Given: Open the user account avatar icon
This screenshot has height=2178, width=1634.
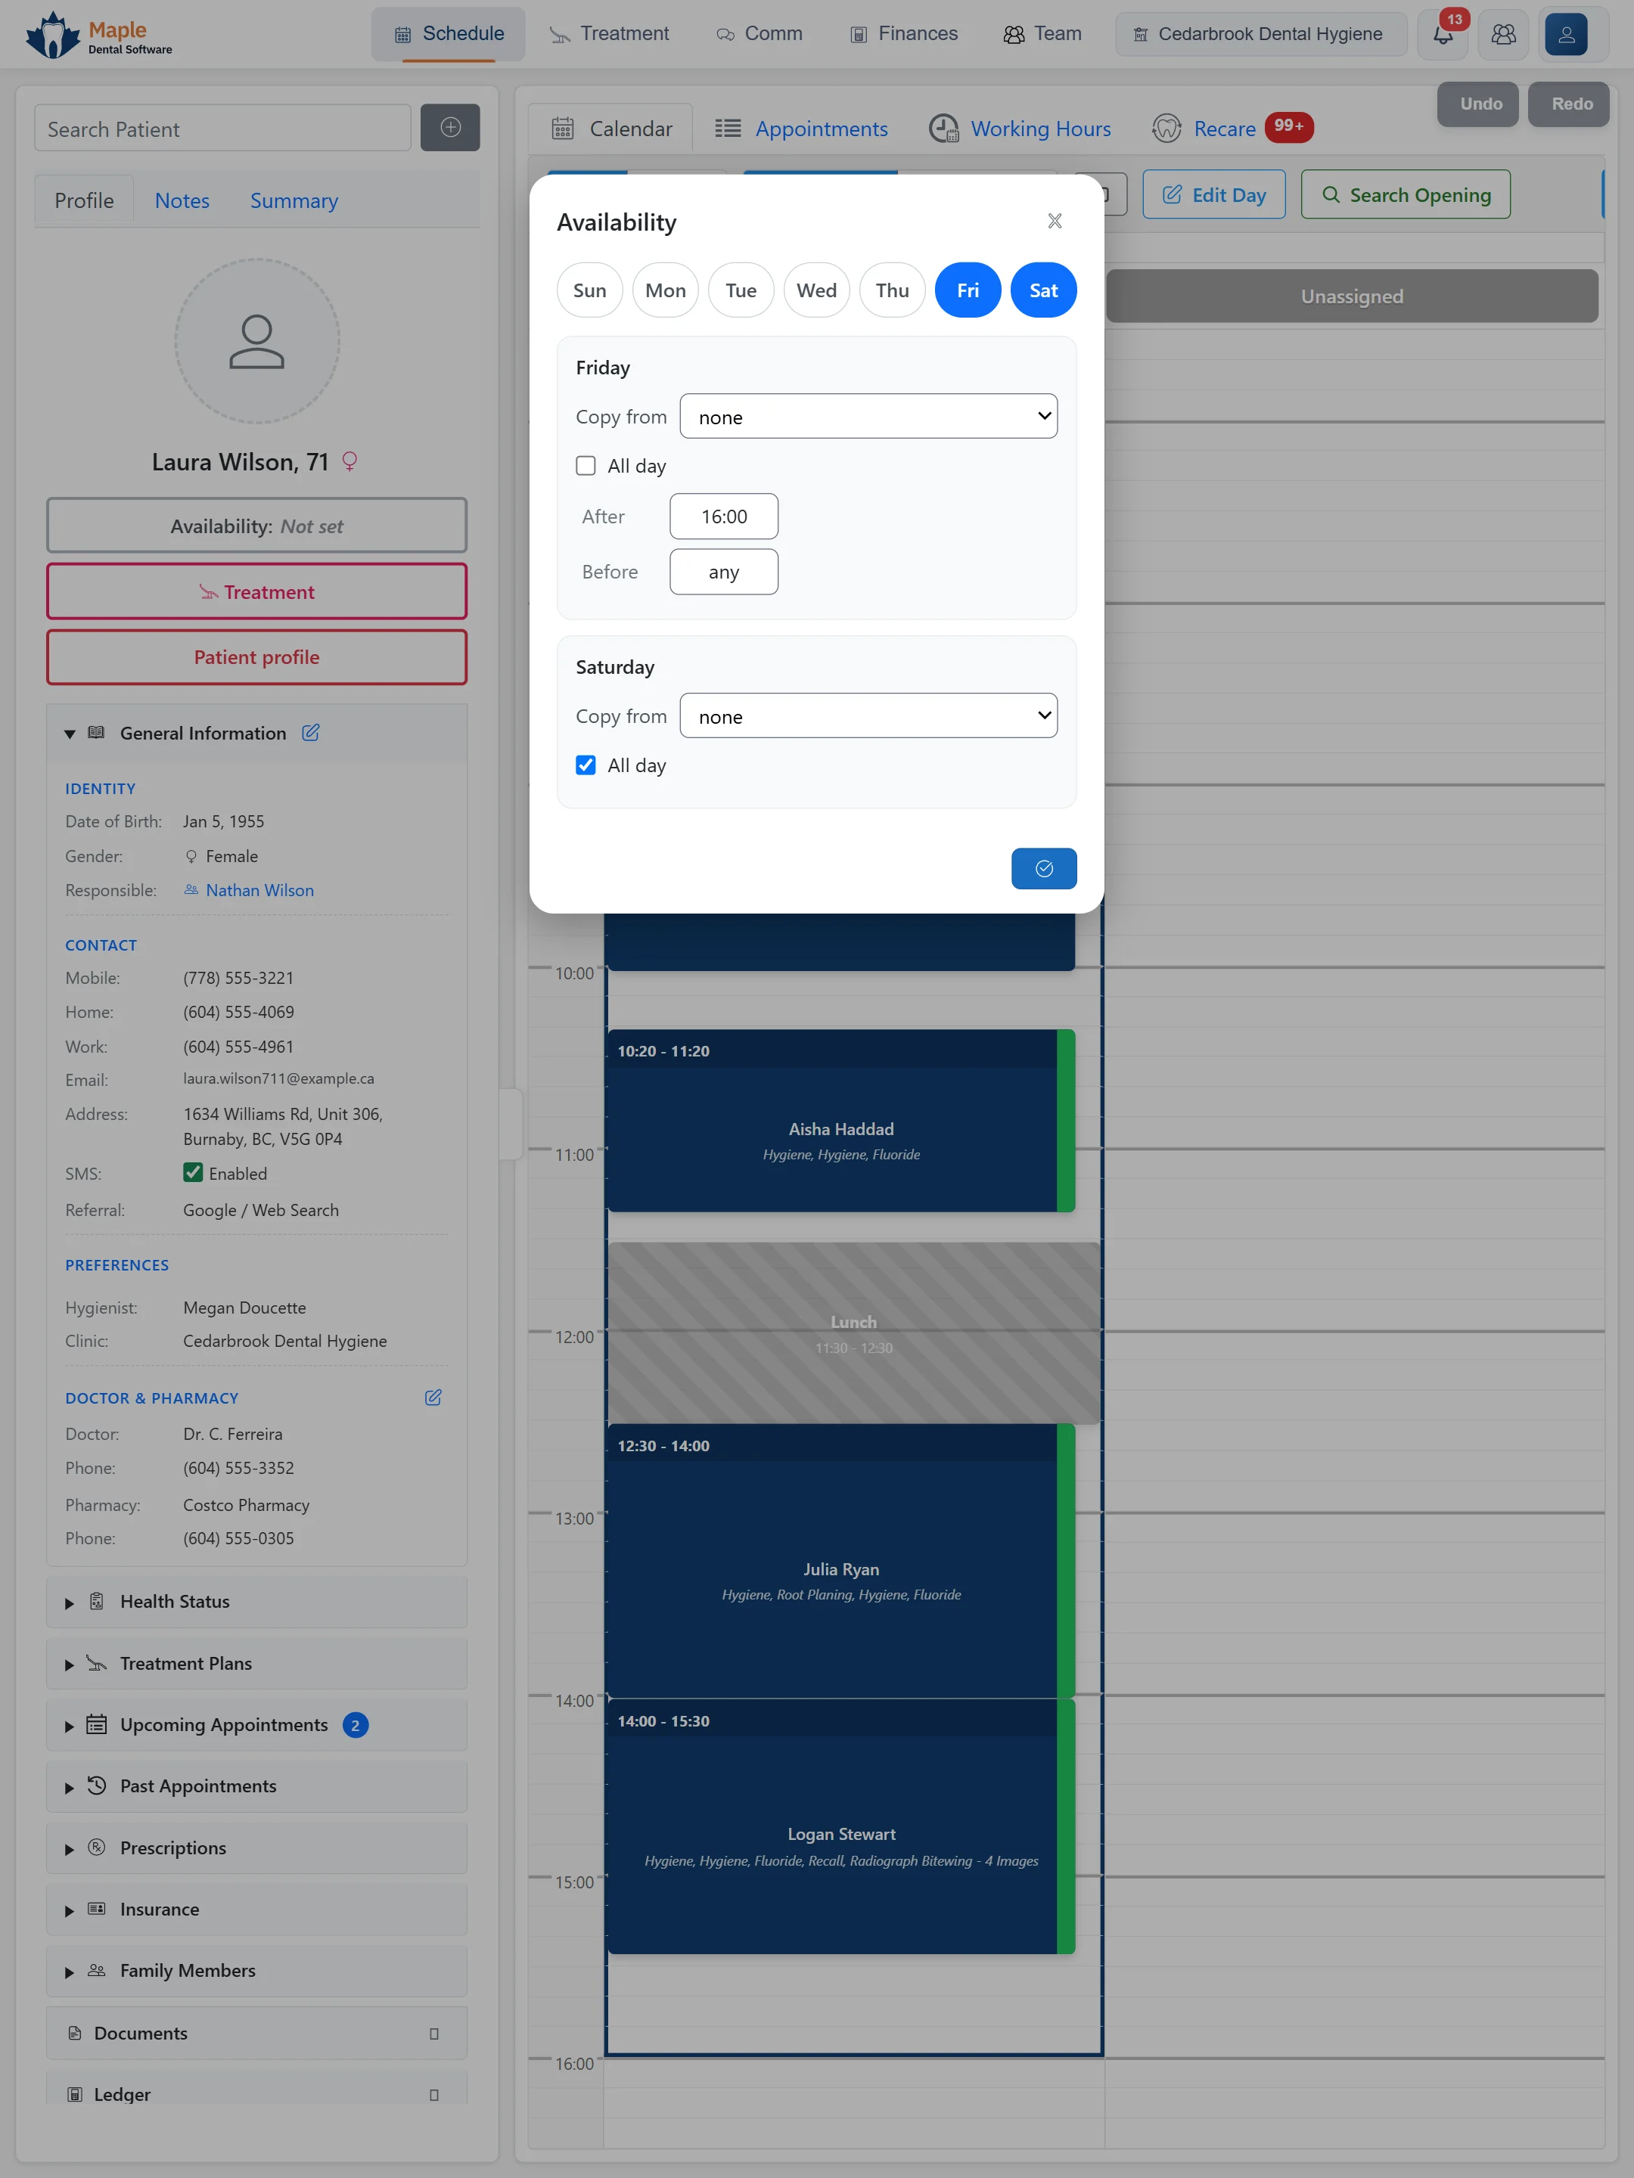Looking at the screenshot, I should pyautogui.click(x=1565, y=35).
